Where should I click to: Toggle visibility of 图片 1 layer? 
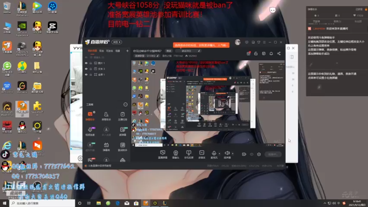click(x=86, y=63)
